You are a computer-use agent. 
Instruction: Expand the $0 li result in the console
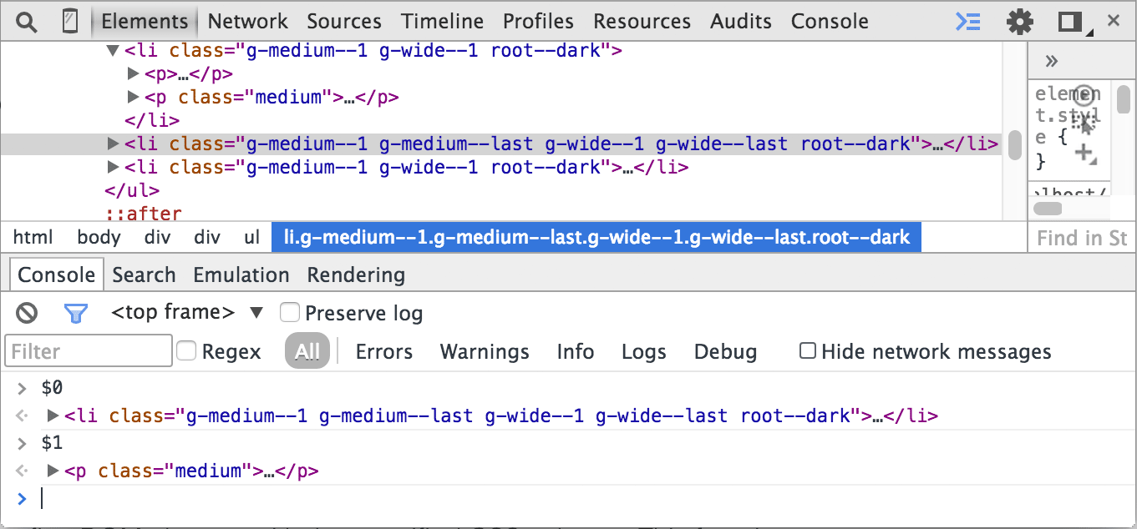pyautogui.click(x=53, y=416)
